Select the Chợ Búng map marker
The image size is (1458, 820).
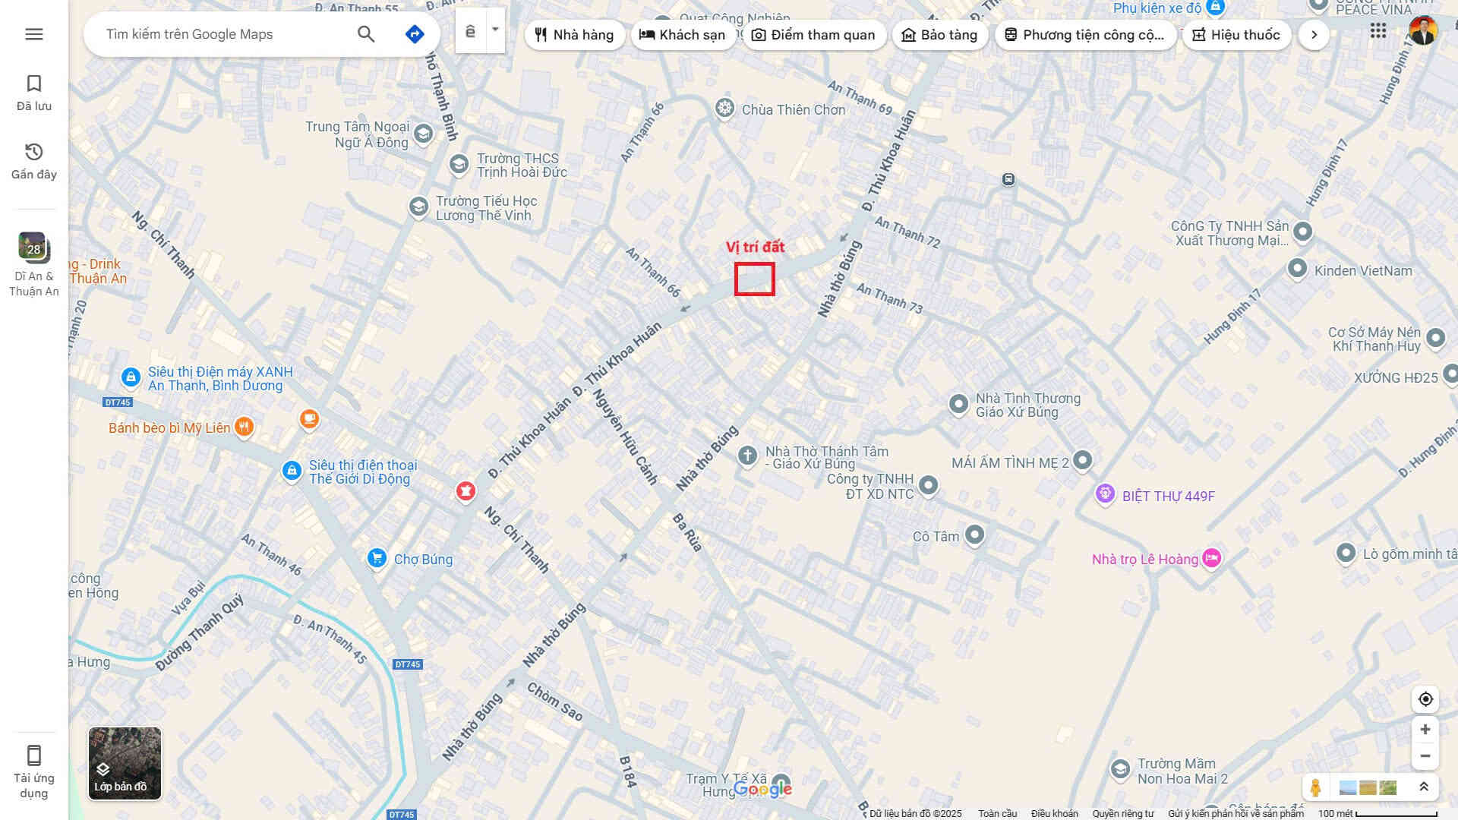pyautogui.click(x=377, y=559)
